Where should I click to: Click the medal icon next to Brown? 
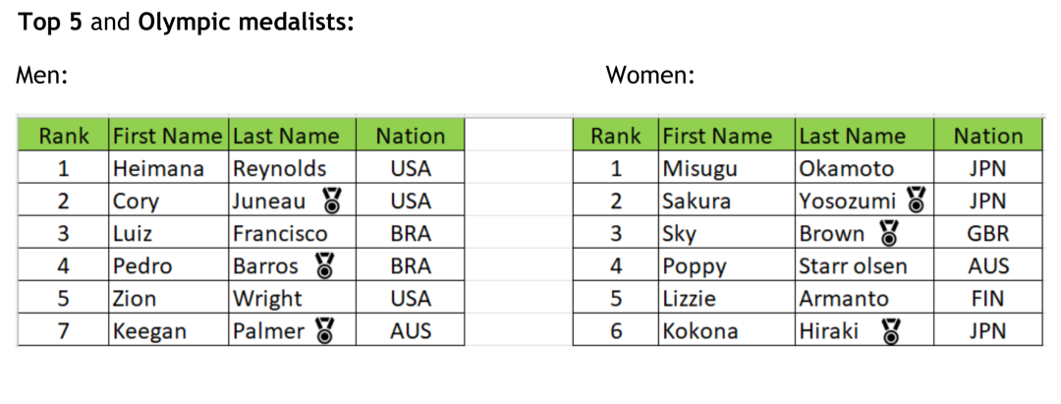(889, 234)
